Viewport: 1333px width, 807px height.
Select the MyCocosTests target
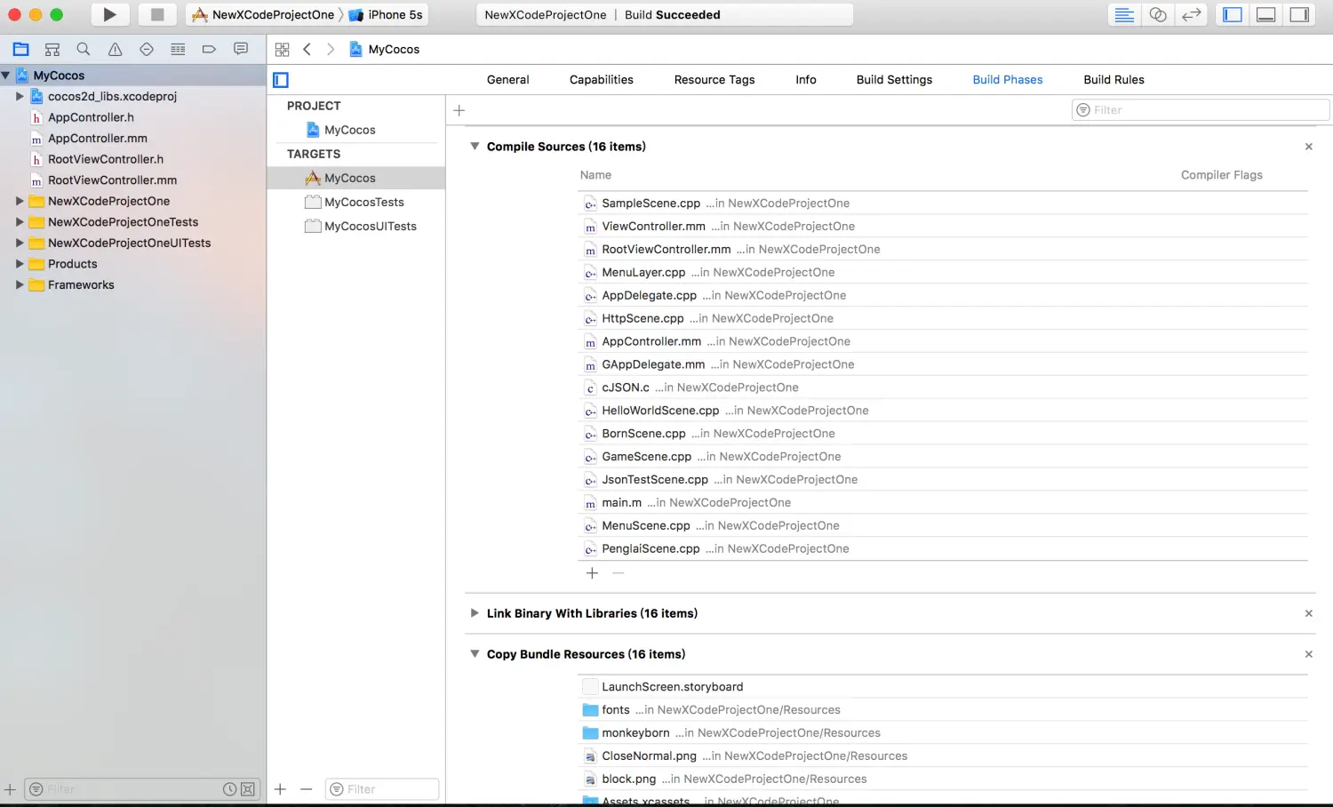click(x=356, y=202)
